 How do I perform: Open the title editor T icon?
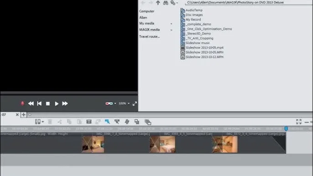89,122
